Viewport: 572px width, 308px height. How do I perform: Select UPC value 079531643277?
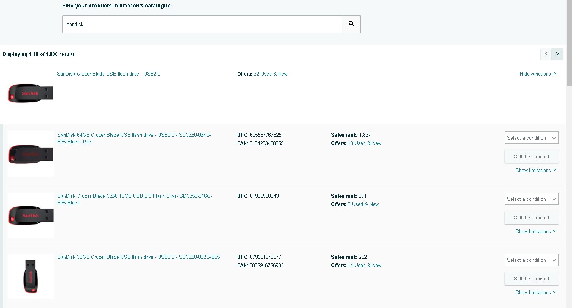[265, 257]
